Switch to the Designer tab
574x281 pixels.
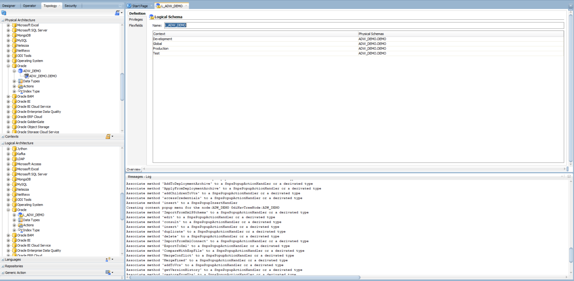coord(9,6)
